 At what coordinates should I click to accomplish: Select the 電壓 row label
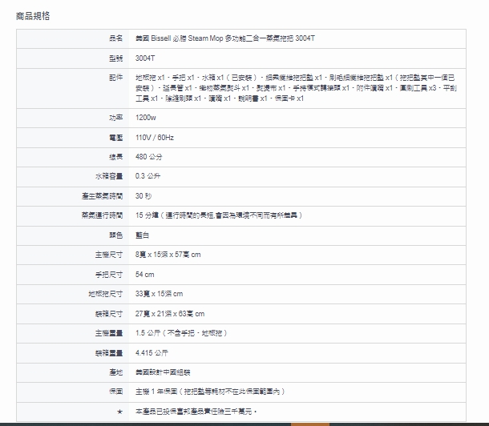(115, 138)
